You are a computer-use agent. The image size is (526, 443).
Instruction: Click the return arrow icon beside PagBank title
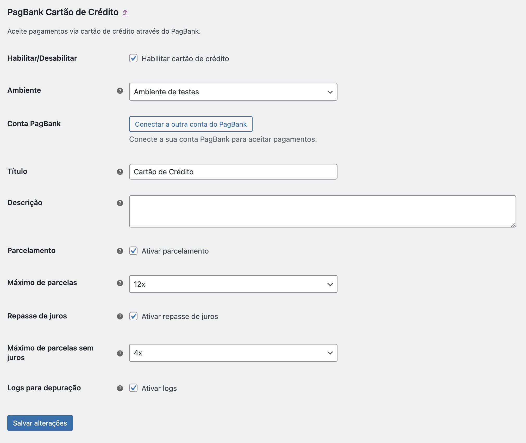coord(125,13)
